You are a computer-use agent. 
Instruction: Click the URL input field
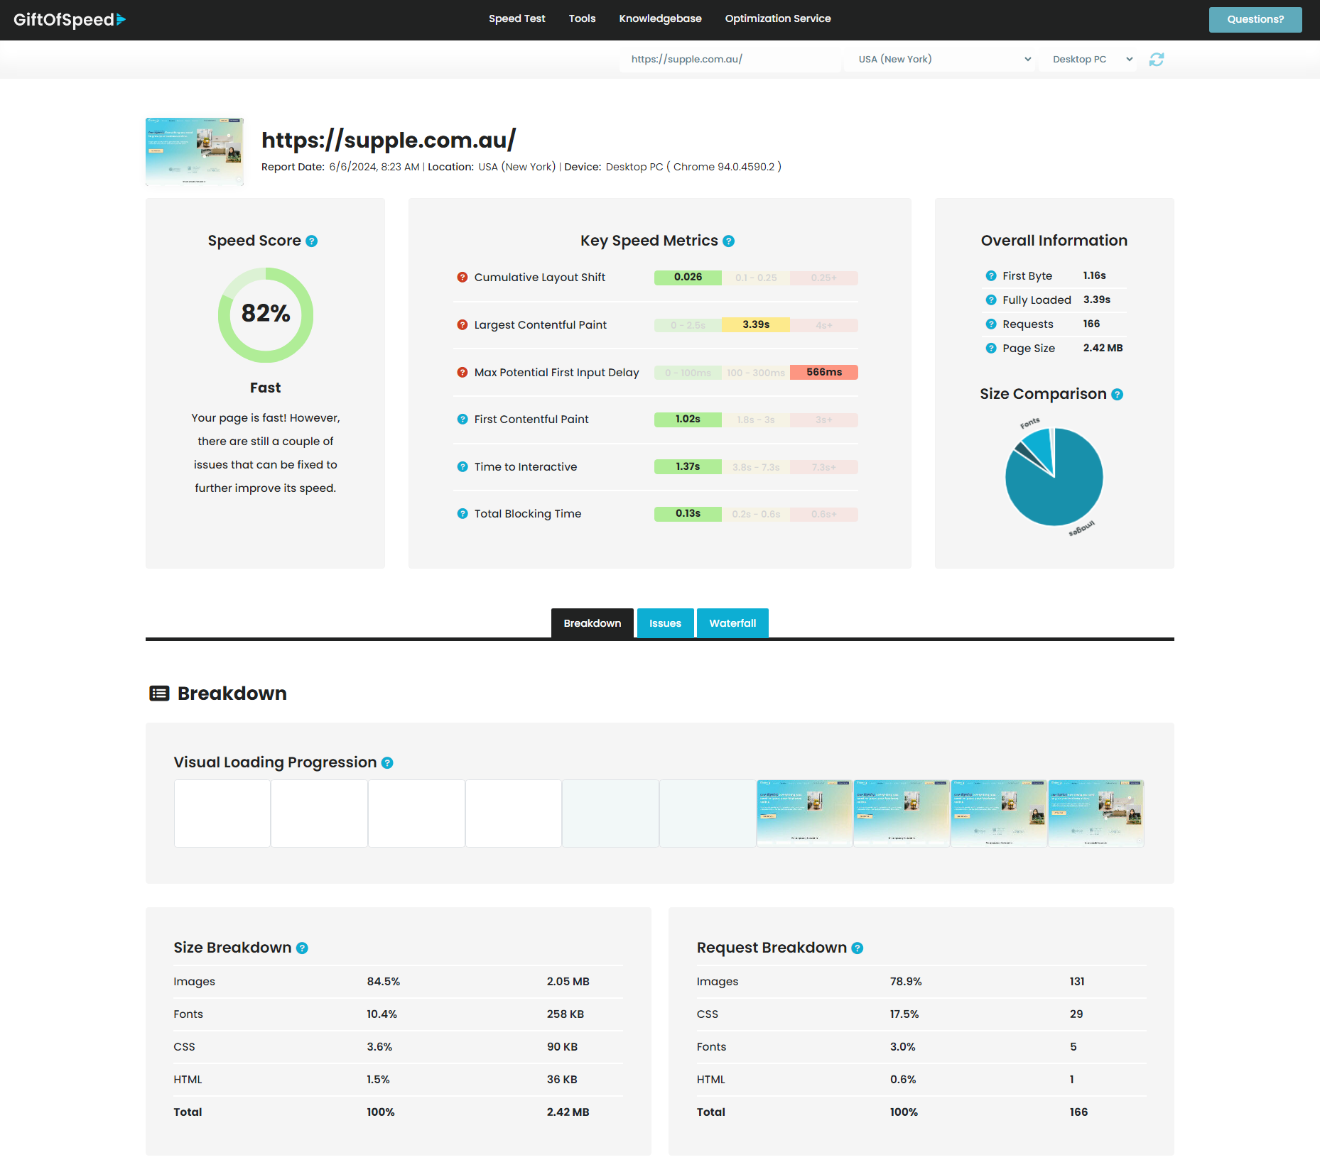pyautogui.click(x=730, y=60)
